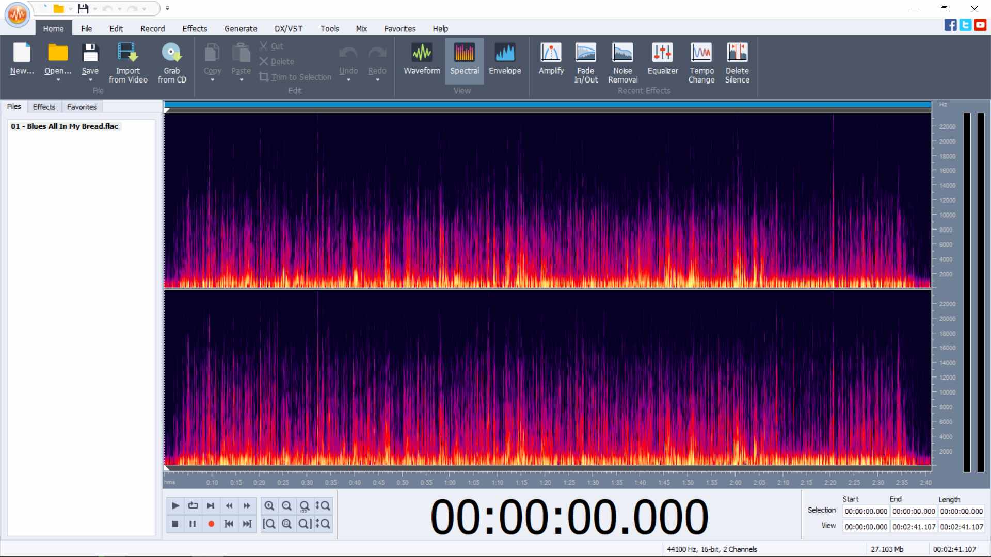Expand quick access save dropdown arrow
Screen dimensions: 991x557
tap(95, 9)
